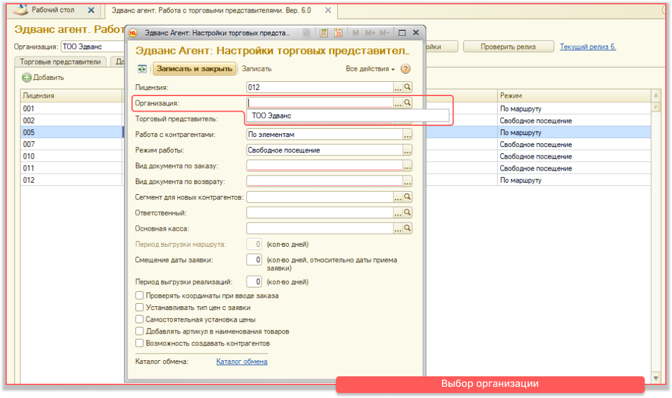Tick Самостоятельная установка цены checkbox
The width and height of the screenshot is (672, 398).
(139, 319)
